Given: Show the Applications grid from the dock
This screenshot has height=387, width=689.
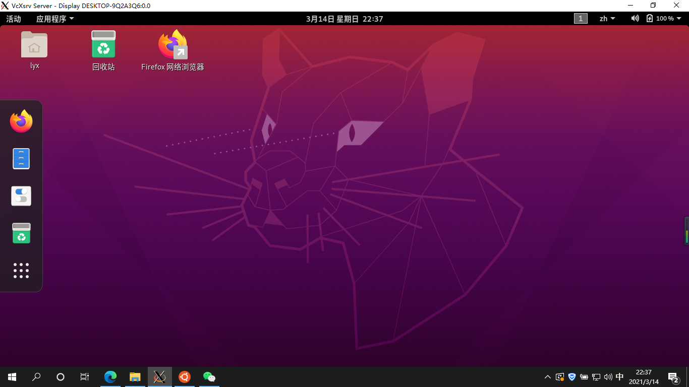Looking at the screenshot, I should pyautogui.click(x=21, y=271).
